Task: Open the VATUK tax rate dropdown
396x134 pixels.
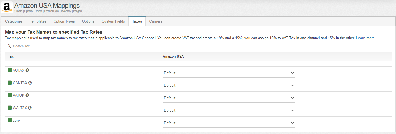Action: (x=229, y=98)
